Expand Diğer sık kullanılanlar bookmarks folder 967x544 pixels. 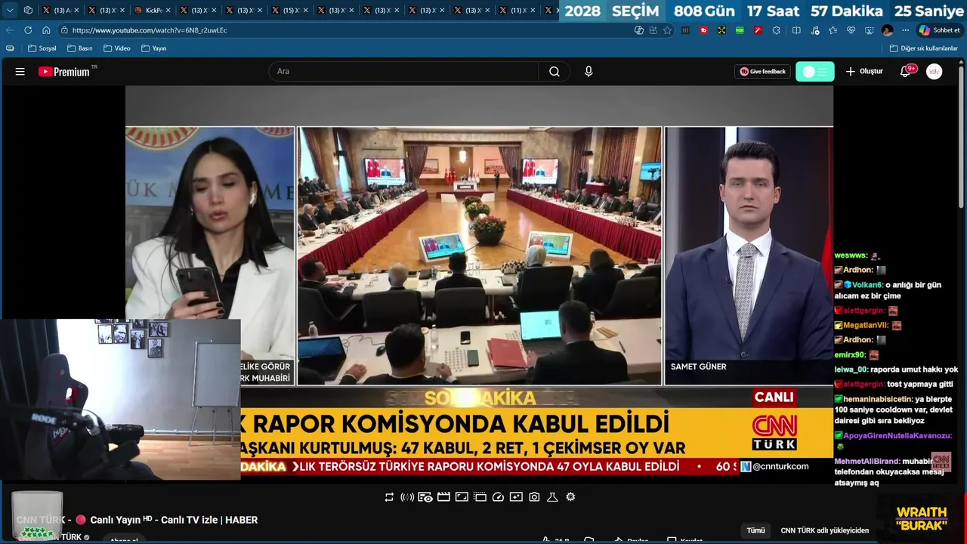[x=923, y=48]
